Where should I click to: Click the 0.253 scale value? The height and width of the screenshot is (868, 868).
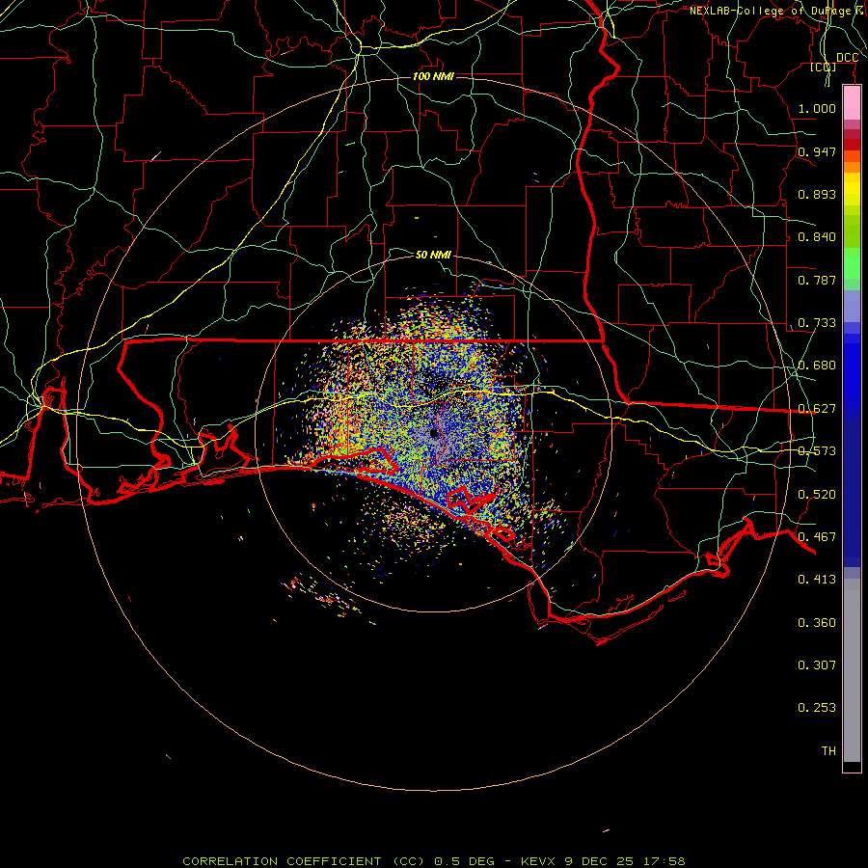[x=817, y=708]
